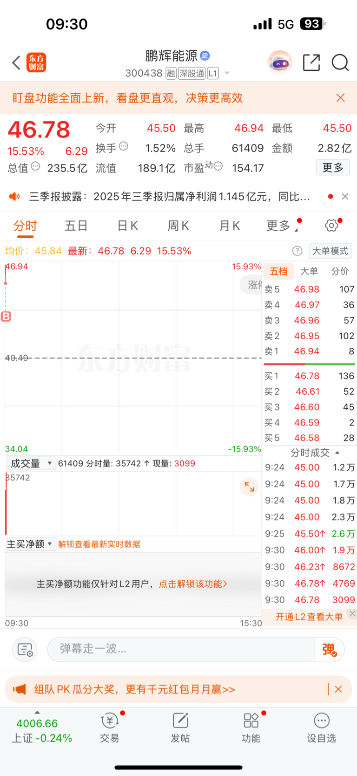Close the 开通L2 banner

(x=353, y=613)
